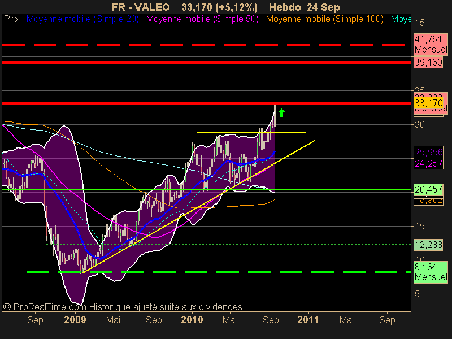Click the "Sep" axis label just before 2011
This screenshot has width=452, height=339.
pyautogui.click(x=271, y=320)
